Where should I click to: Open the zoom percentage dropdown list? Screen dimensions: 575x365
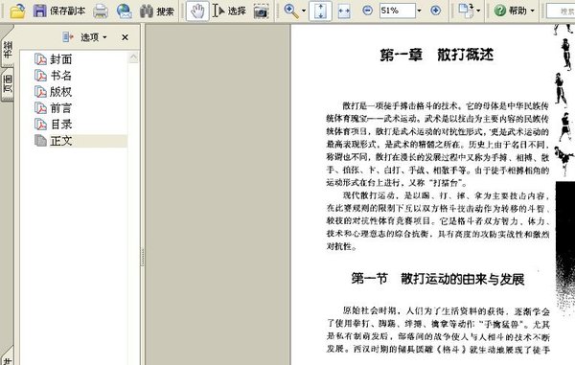[419, 11]
